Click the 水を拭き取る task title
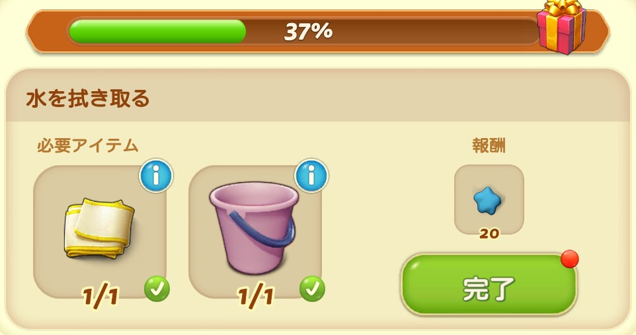Image resolution: width=636 pixels, height=335 pixels. click(x=88, y=98)
